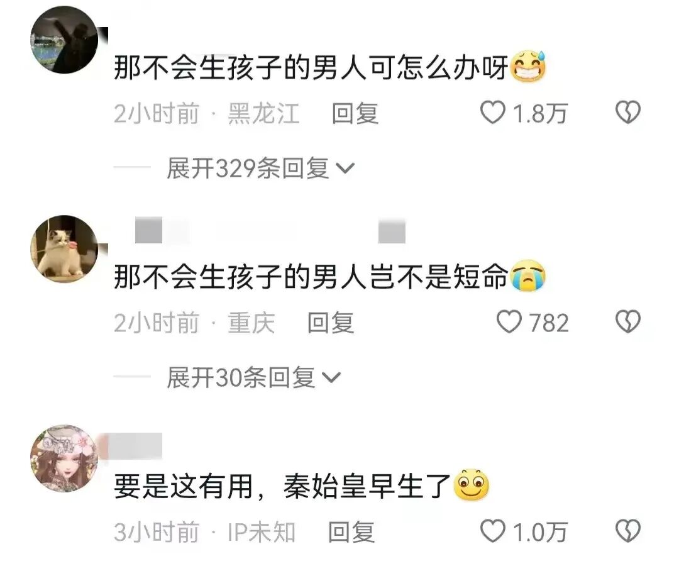Click the blurred username above the cat comment

coord(270,231)
